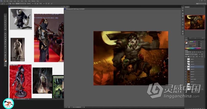Toggle pressure for opacity button
This screenshot has width=207, height=109.
(x=38, y=4)
